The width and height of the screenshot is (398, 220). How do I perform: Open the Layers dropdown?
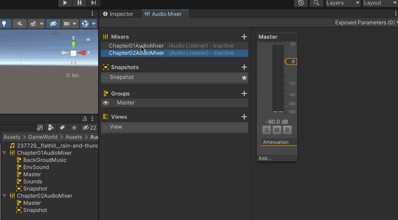(343, 3)
